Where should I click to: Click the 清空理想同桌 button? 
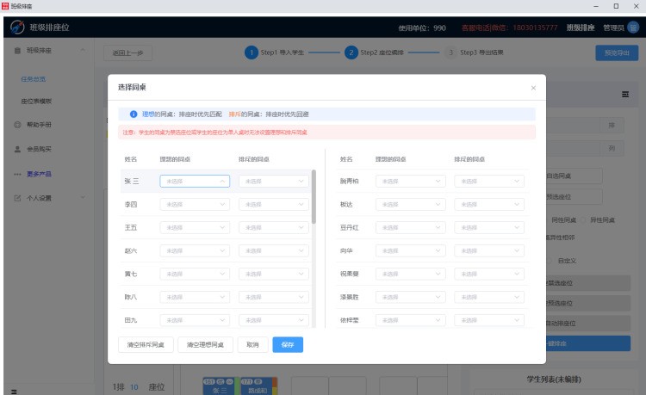[205, 344]
